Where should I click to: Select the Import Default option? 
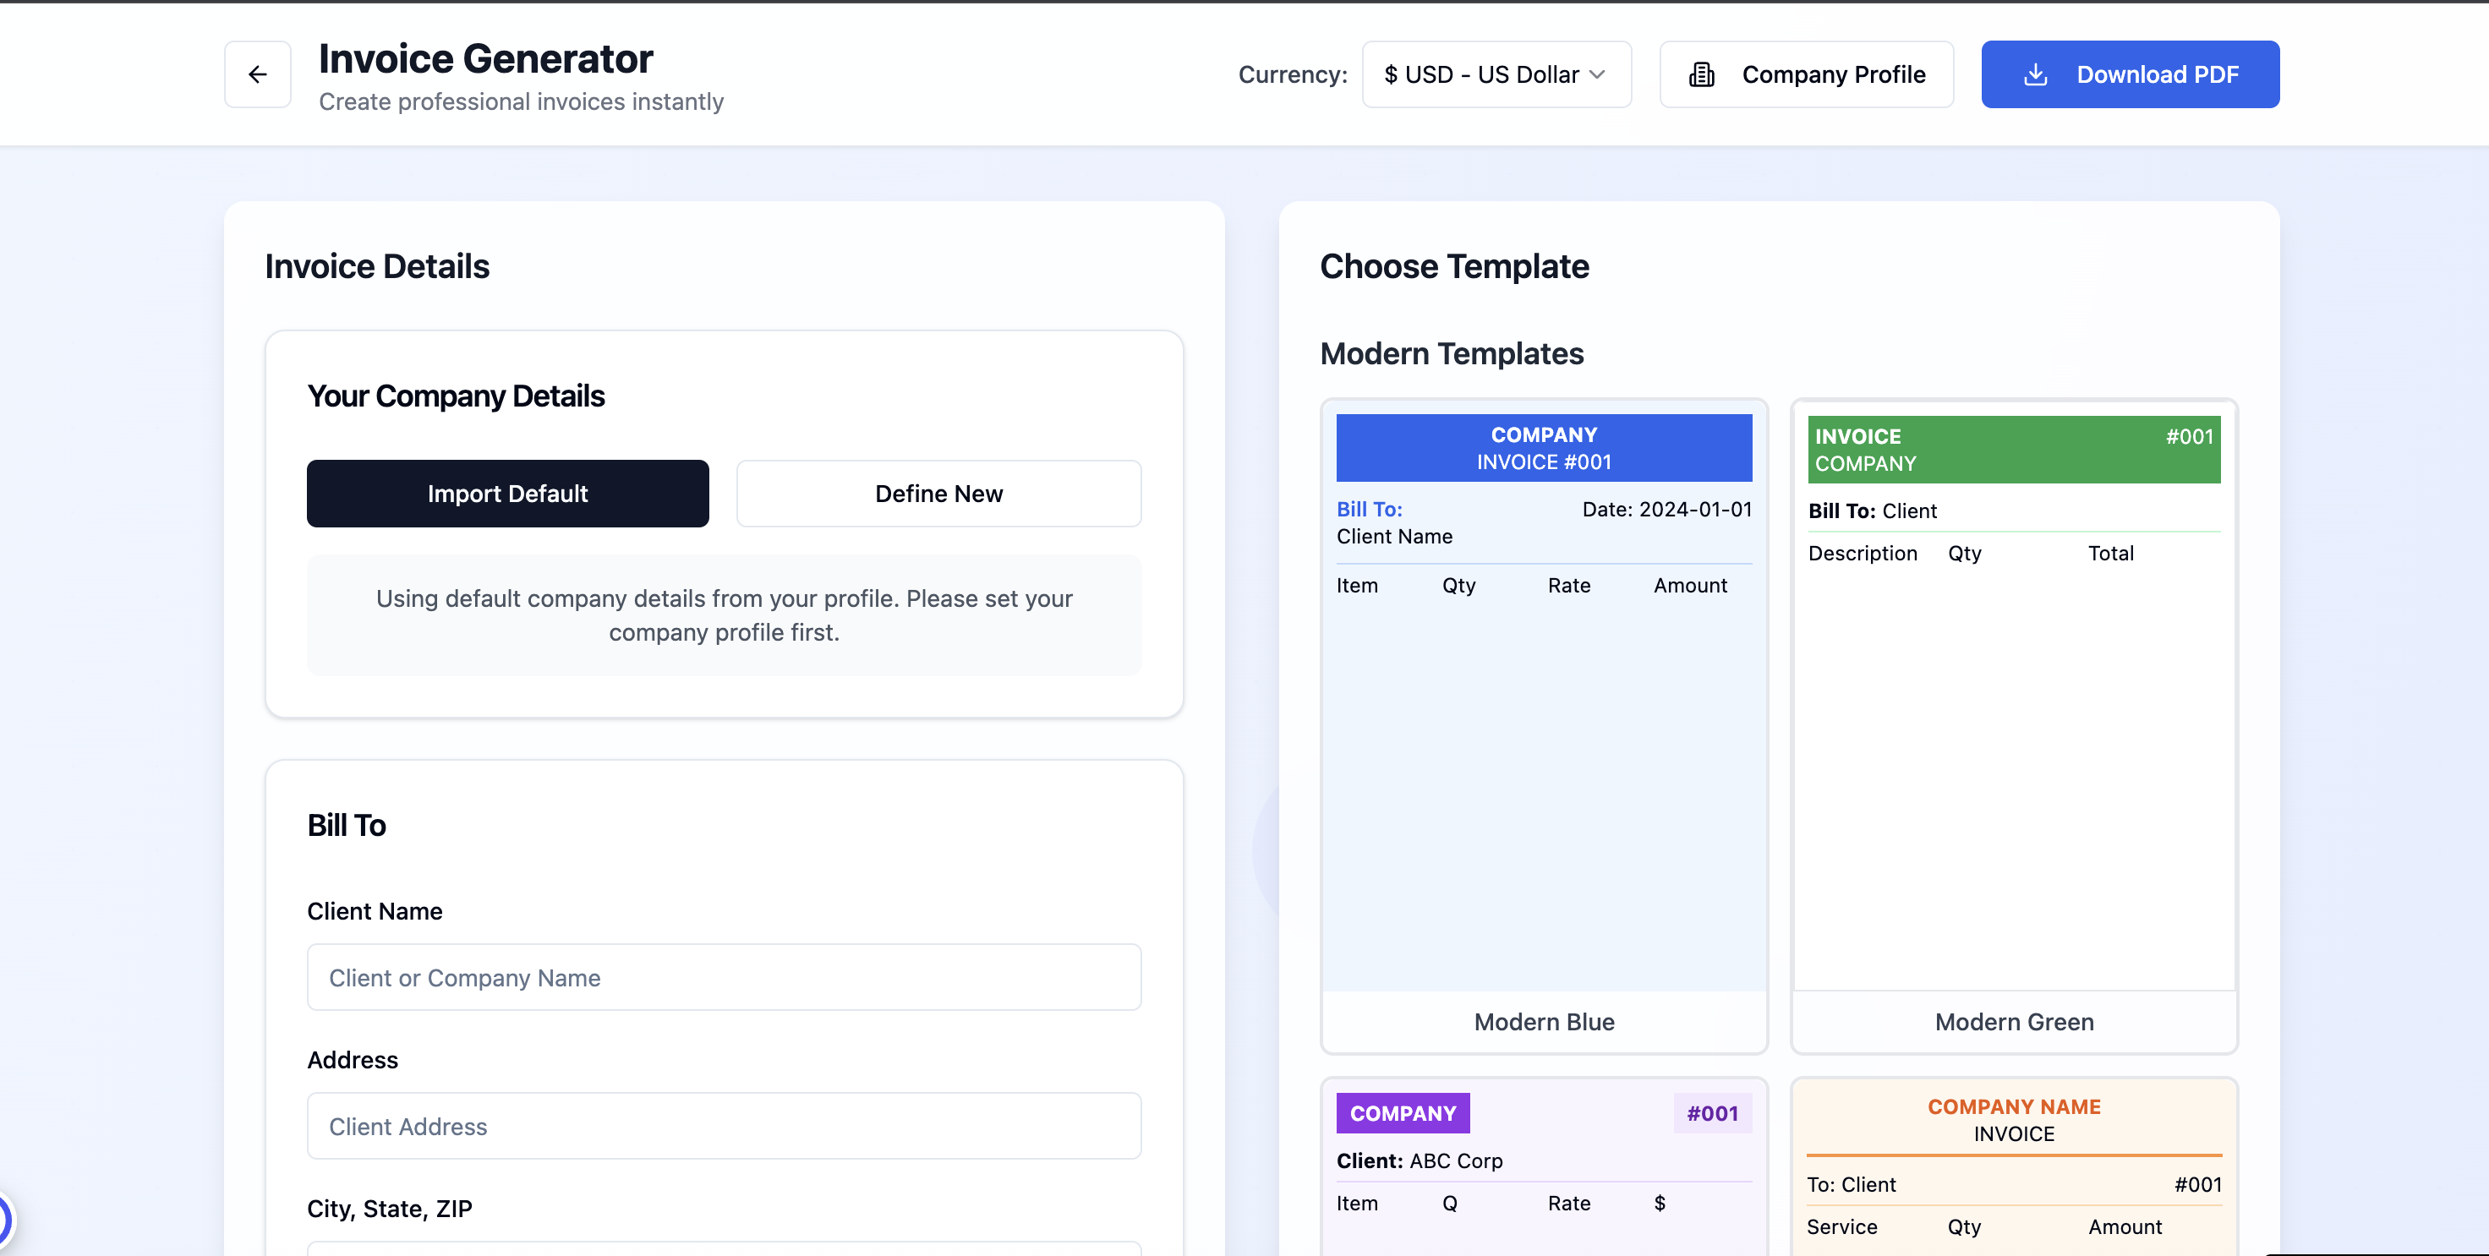pos(507,494)
